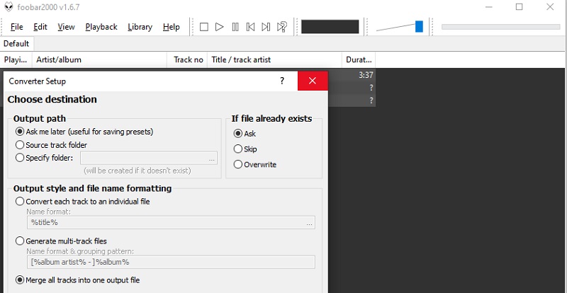Skip to the previous track
The height and width of the screenshot is (293, 567).
coord(250,27)
